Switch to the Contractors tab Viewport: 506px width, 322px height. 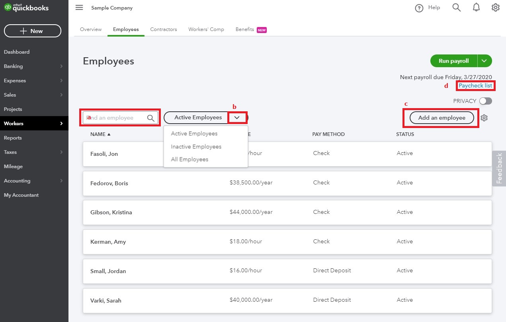(163, 29)
